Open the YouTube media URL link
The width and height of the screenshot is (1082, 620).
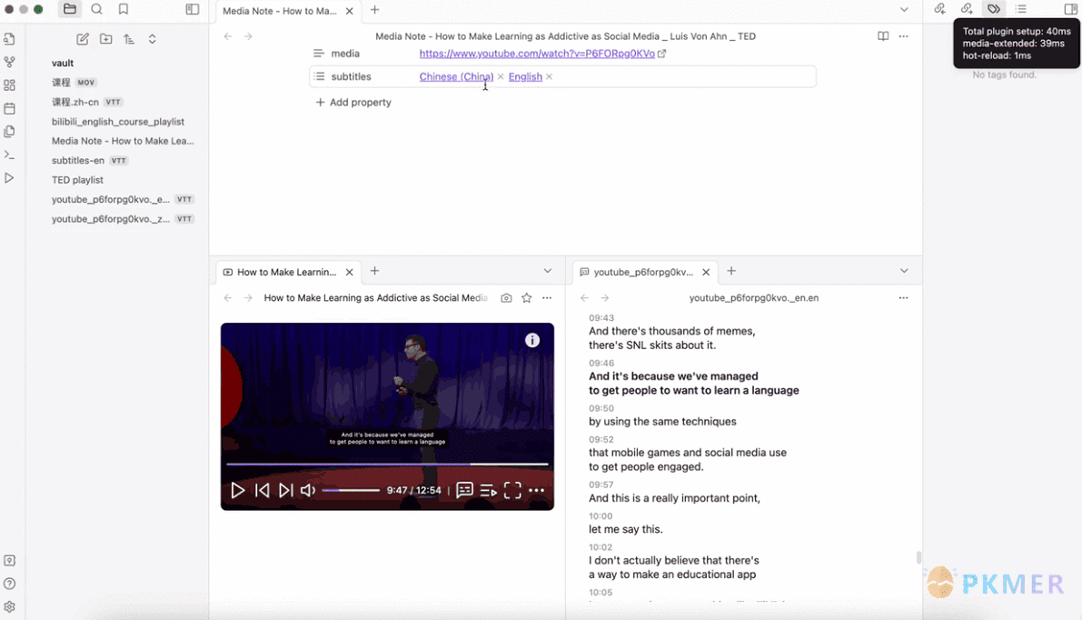pos(537,53)
